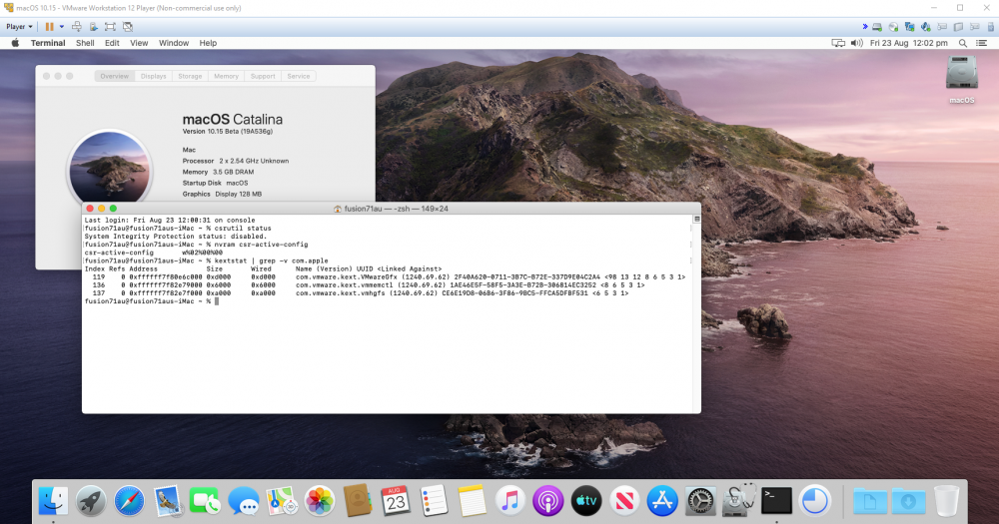Open Contacts from the Dock
The width and height of the screenshot is (999, 524).
click(358, 501)
